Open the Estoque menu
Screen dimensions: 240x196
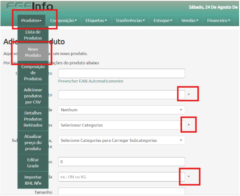click(x=163, y=21)
